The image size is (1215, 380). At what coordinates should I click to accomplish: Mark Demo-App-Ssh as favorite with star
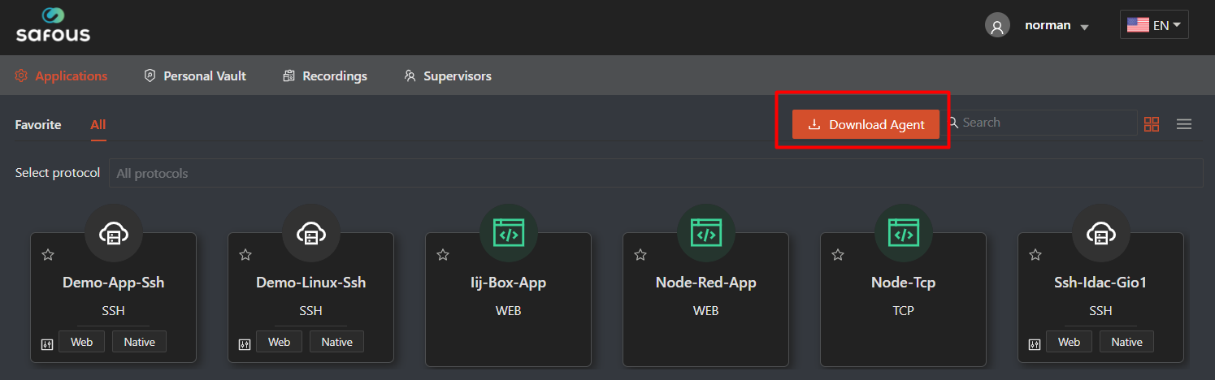48,255
